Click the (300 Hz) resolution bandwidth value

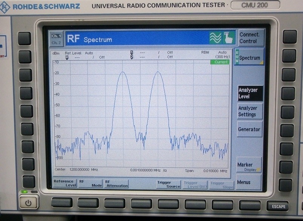click(223, 57)
